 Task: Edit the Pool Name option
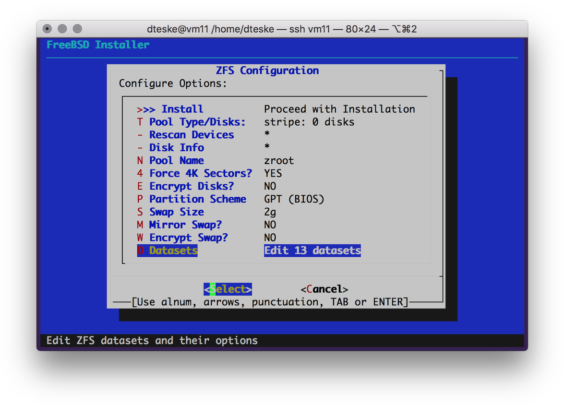176,161
